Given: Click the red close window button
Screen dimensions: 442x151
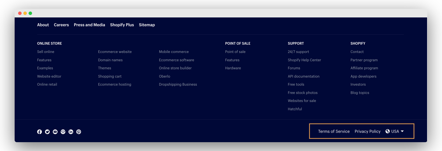Looking at the screenshot, I should [x=20, y=13].
